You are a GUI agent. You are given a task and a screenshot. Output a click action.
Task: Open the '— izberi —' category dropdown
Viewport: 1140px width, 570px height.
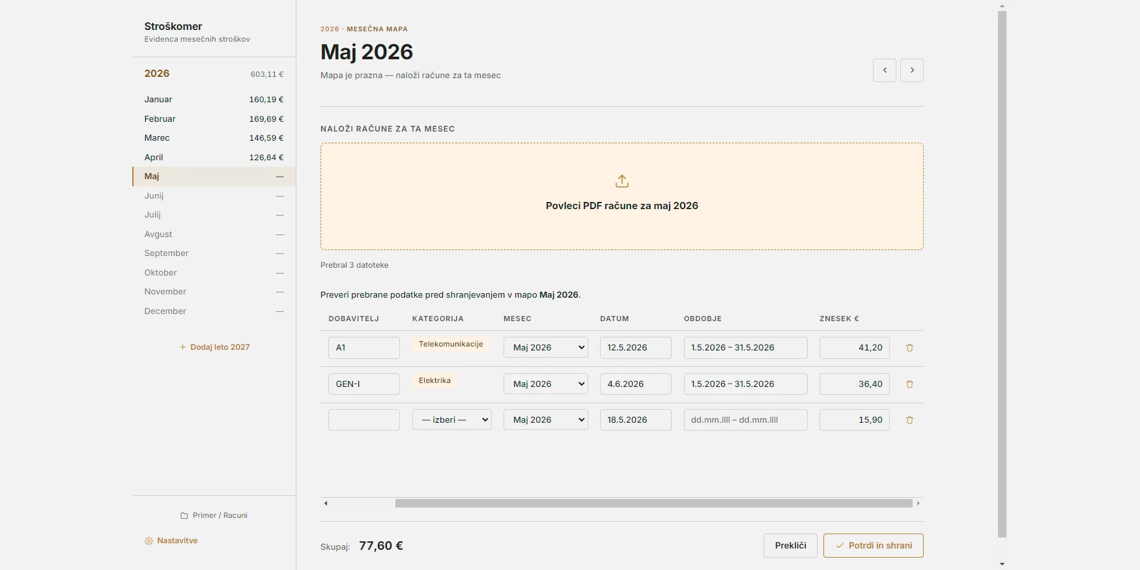coord(452,420)
